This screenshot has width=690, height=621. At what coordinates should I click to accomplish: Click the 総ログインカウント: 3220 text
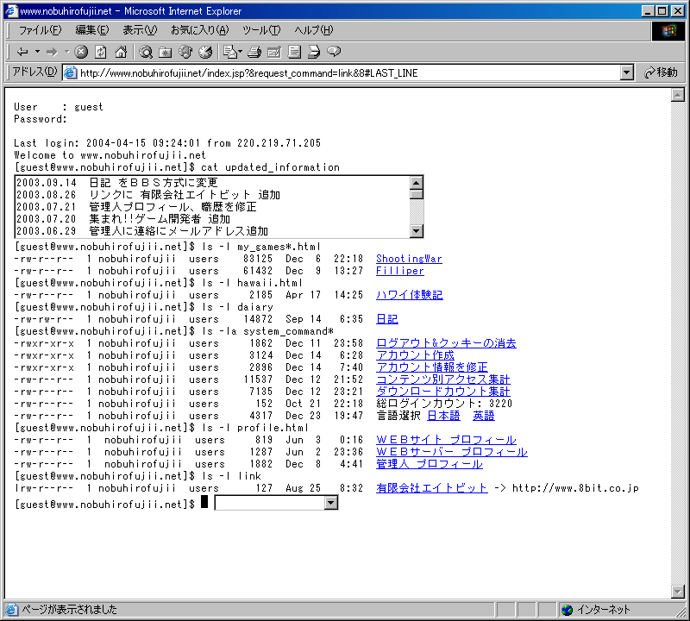tap(444, 404)
